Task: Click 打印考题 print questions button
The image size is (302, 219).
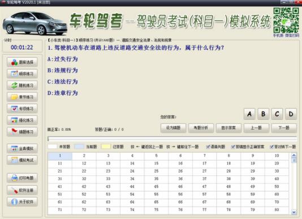Action: [22, 178]
